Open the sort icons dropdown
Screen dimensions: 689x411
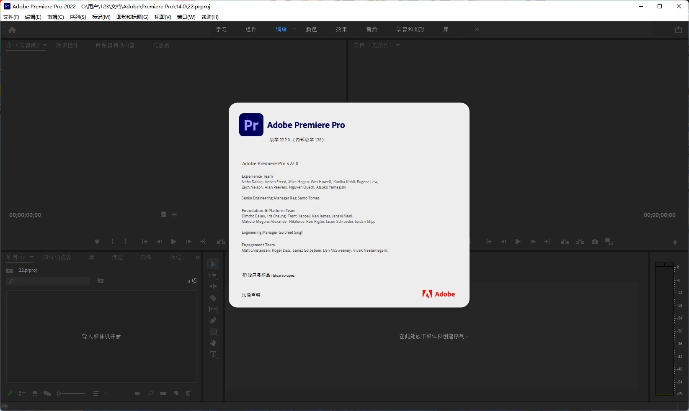[100, 393]
